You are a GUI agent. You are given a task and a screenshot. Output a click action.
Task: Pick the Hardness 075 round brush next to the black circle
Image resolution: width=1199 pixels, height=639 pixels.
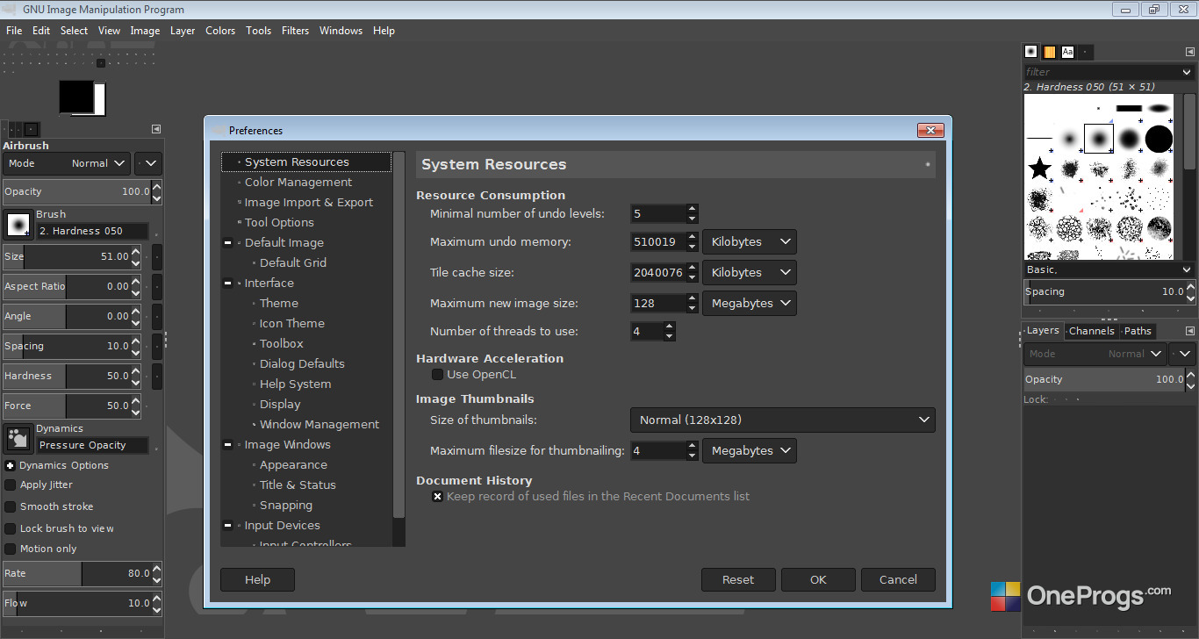(x=1129, y=139)
